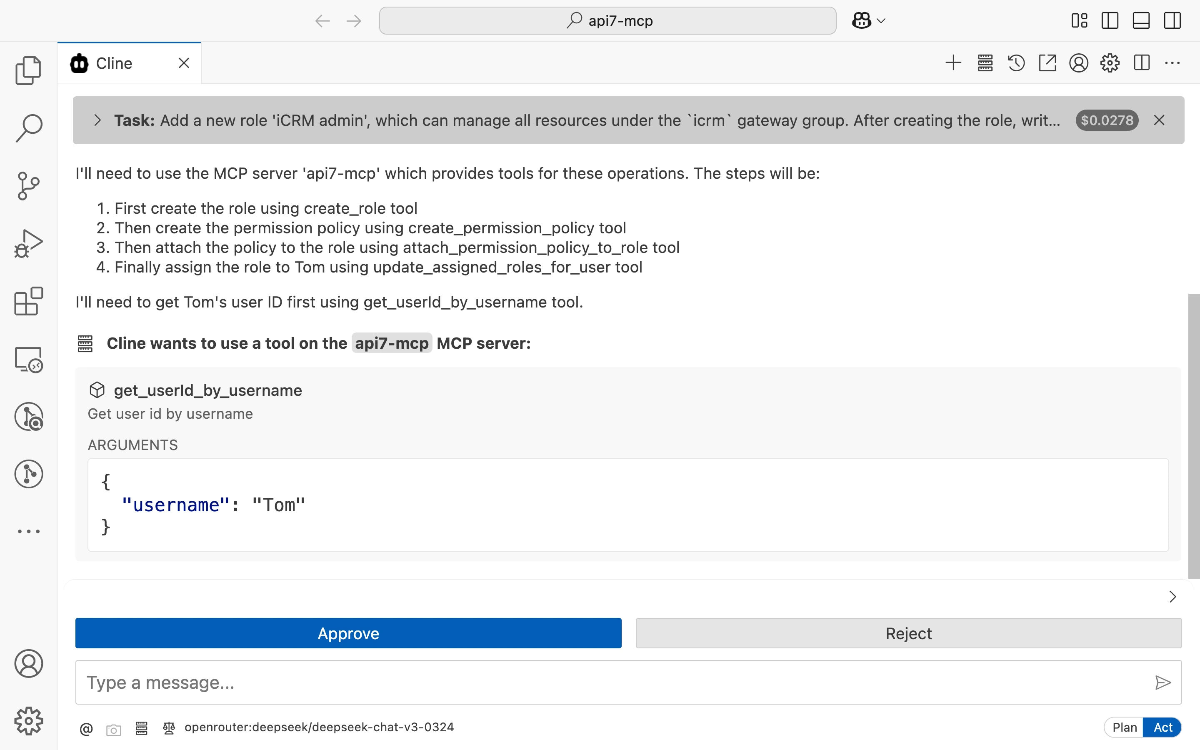Add context with the @ icon

86,729
